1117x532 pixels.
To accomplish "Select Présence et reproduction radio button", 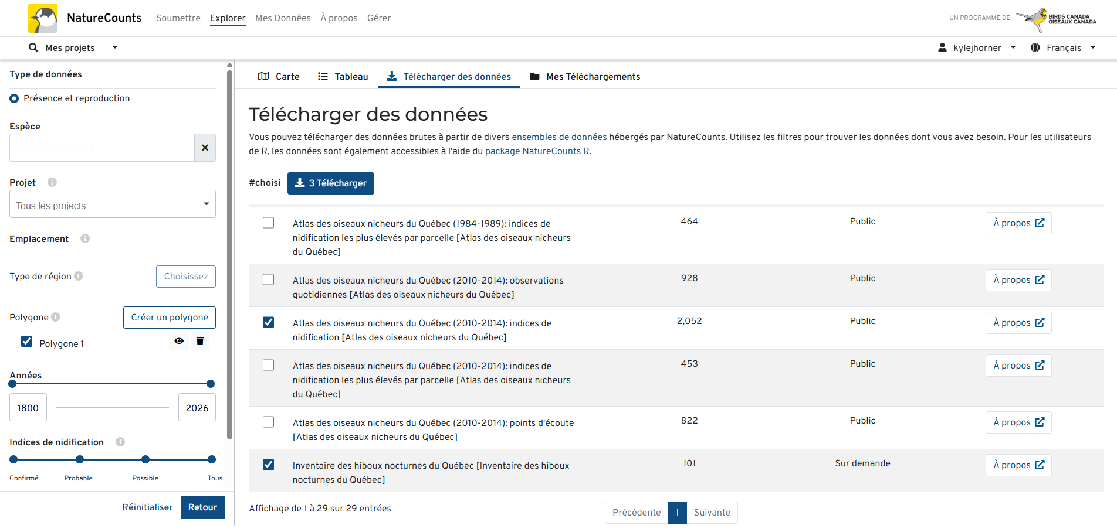I will [x=14, y=98].
